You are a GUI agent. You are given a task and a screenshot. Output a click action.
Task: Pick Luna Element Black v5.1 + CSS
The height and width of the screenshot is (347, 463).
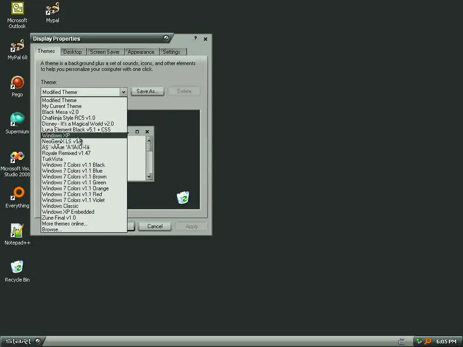(84, 130)
